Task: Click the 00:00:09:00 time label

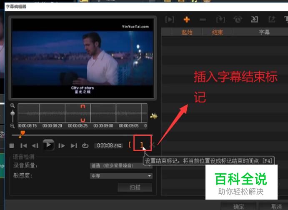Action: tap(103, 126)
